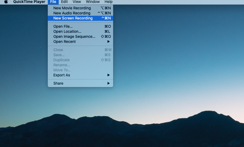Screen dimensions: 244x147
Task: Choose New Audio Recording
Action: 81,13
